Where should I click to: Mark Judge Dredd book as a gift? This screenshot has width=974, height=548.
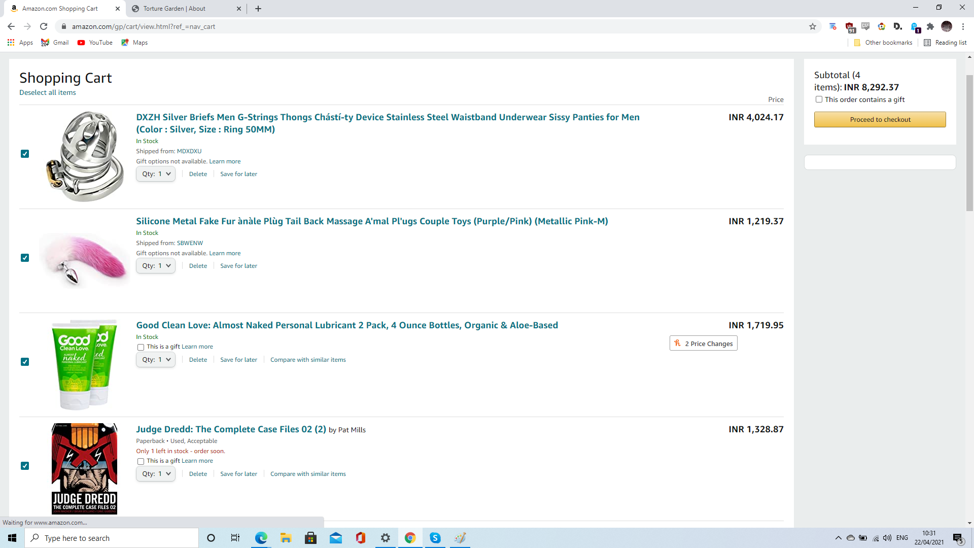click(141, 461)
